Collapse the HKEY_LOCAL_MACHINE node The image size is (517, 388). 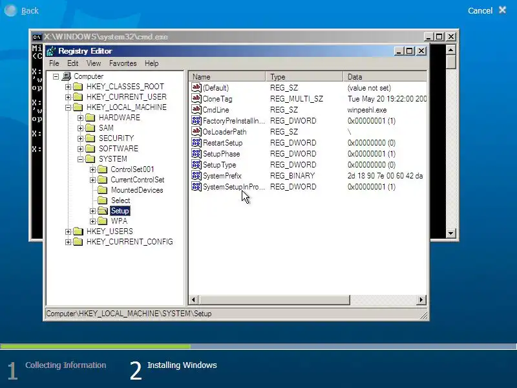68,107
